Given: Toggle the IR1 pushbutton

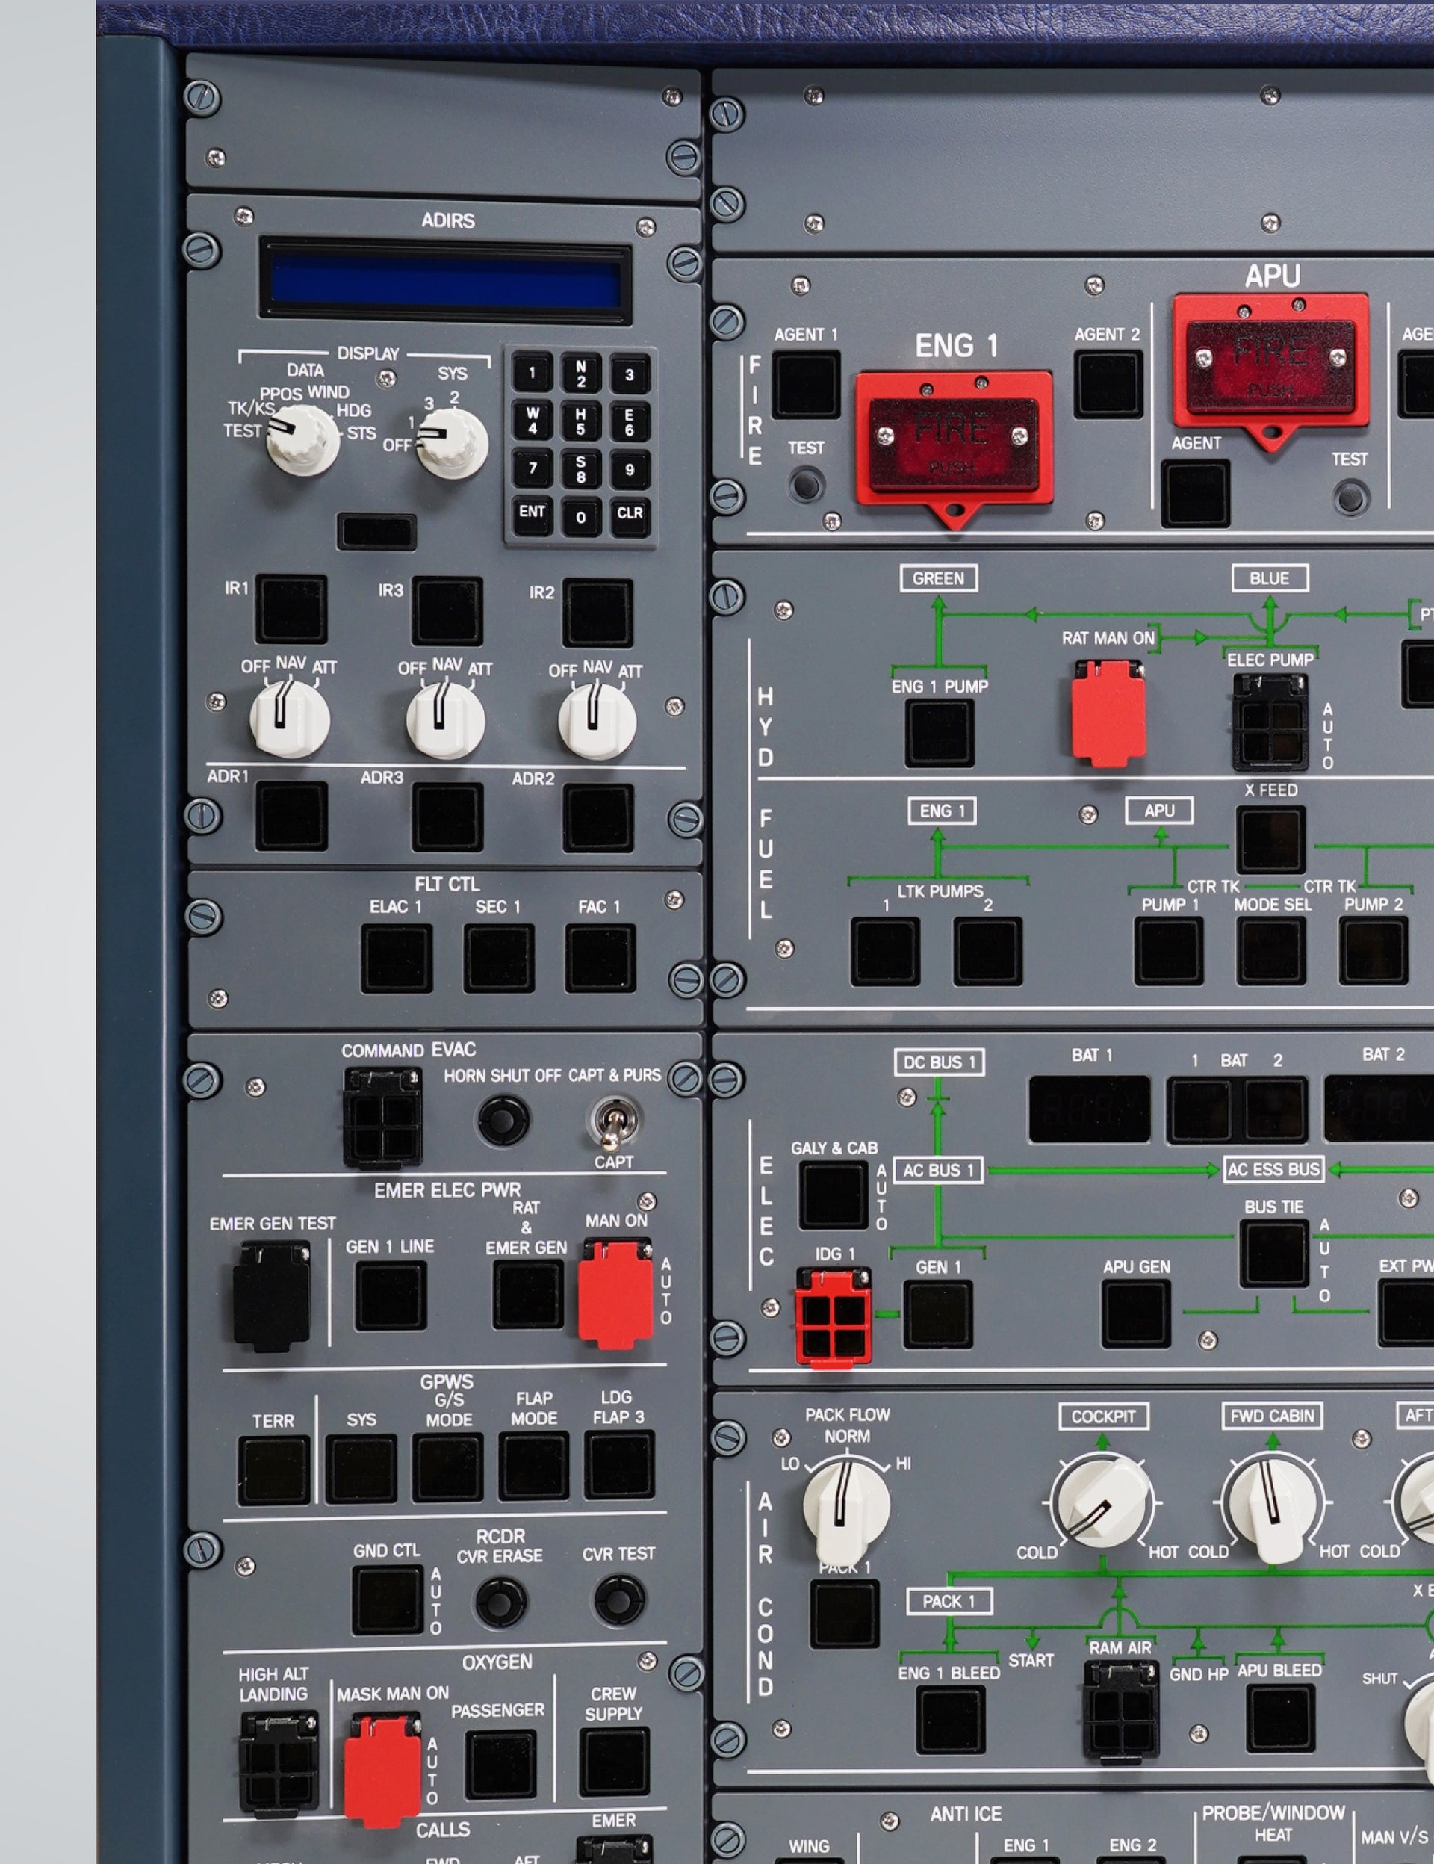Looking at the screenshot, I should pyautogui.click(x=292, y=609).
